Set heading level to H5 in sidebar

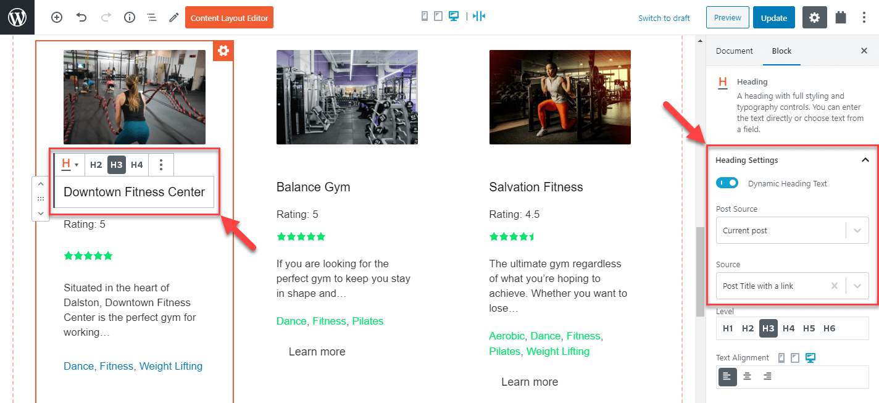click(x=809, y=328)
